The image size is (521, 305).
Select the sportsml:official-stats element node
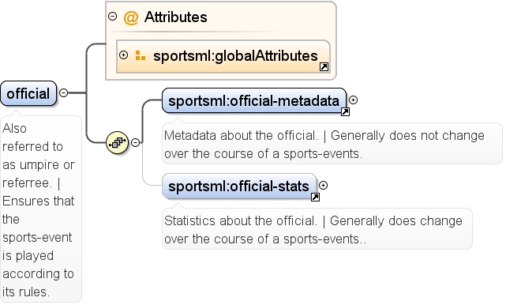[x=239, y=186]
